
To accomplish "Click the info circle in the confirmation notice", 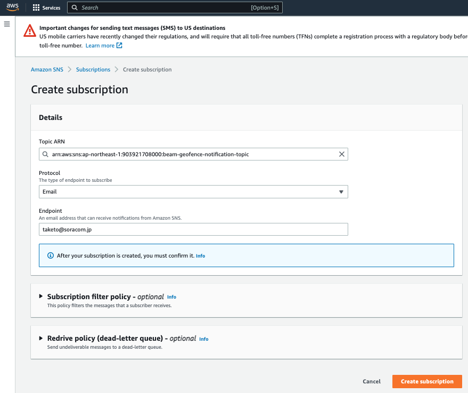I will pyautogui.click(x=50, y=255).
